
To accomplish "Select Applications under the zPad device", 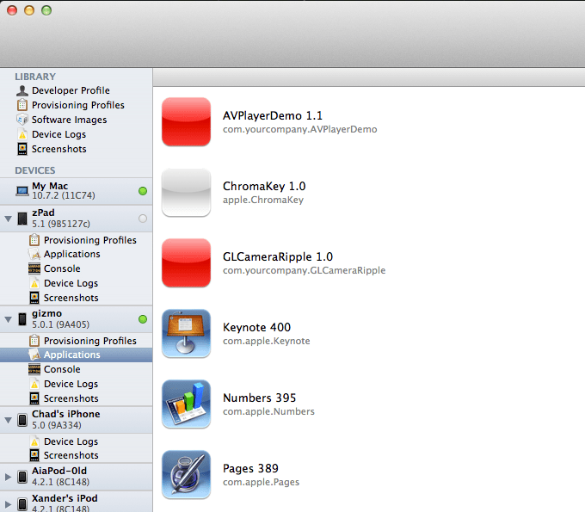I will point(72,254).
